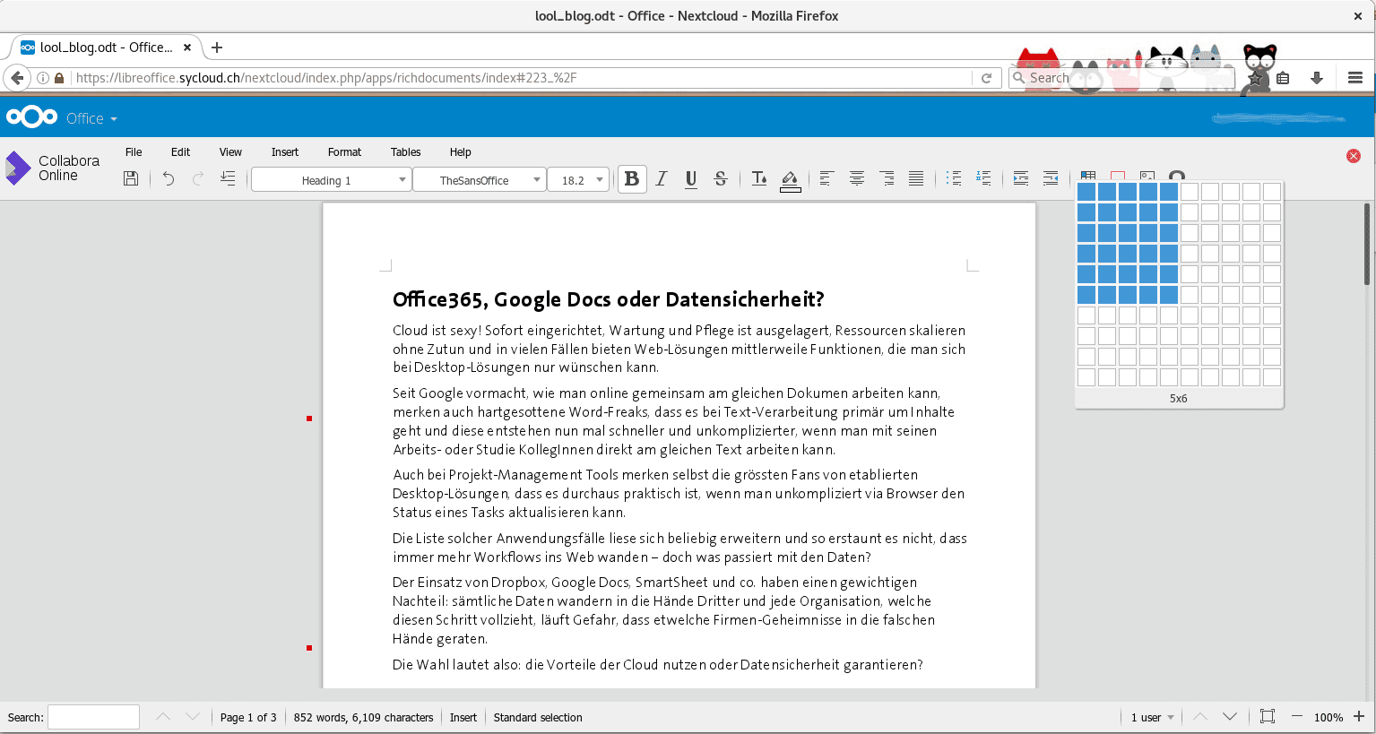Toggle italic text formatting

[662, 179]
